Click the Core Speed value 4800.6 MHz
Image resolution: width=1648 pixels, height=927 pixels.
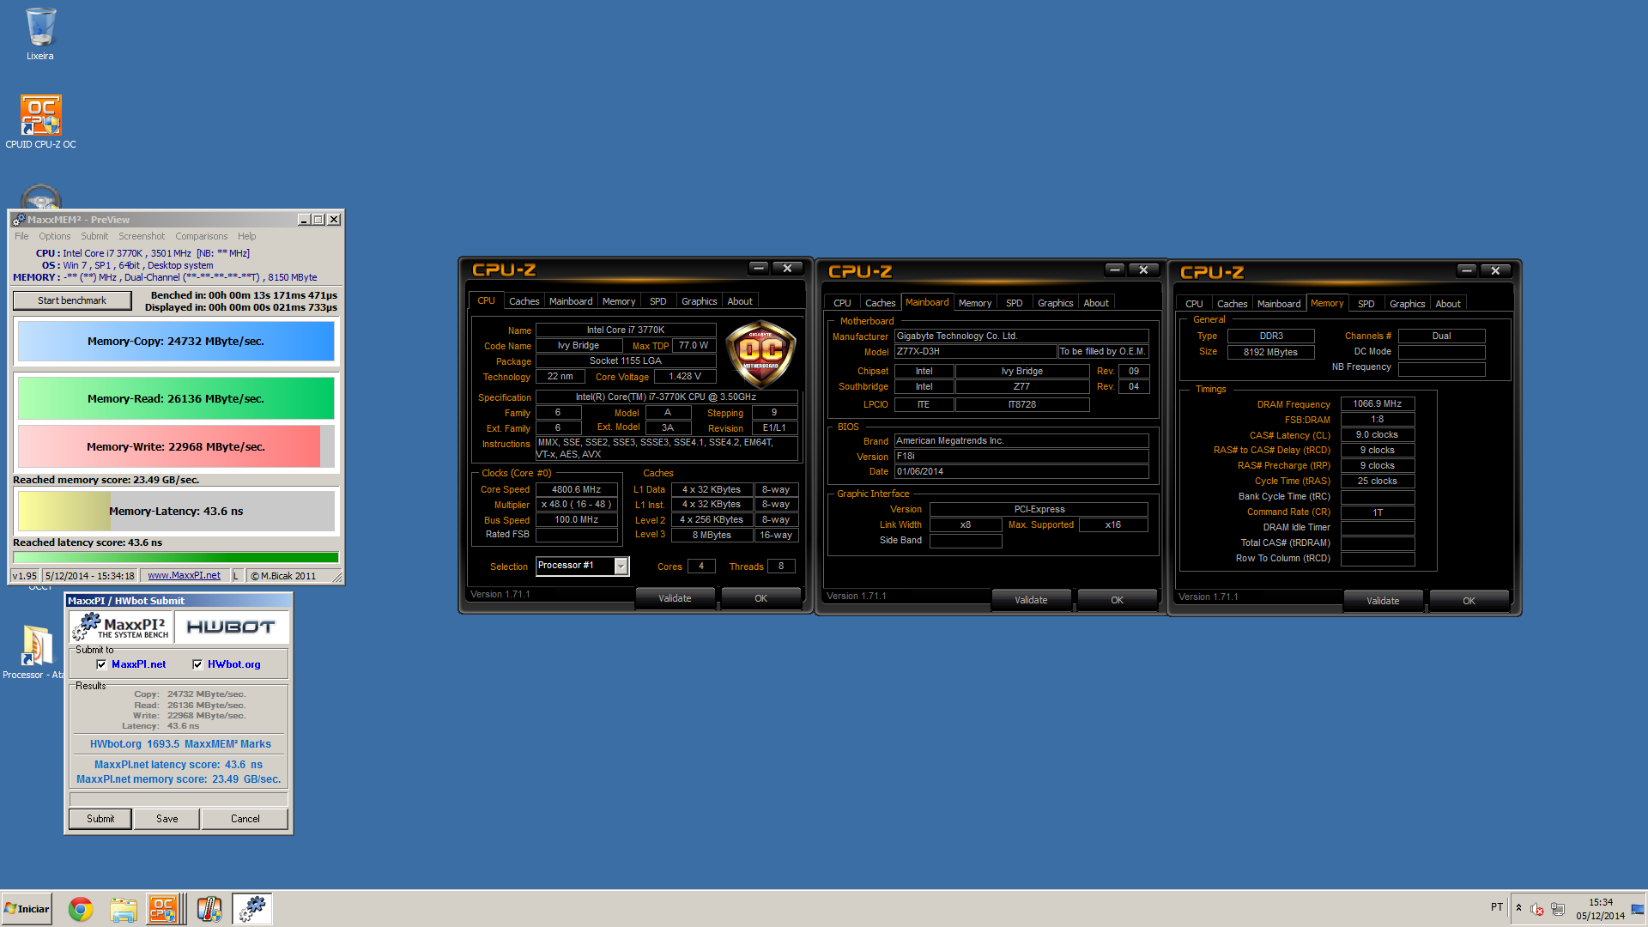click(x=577, y=489)
